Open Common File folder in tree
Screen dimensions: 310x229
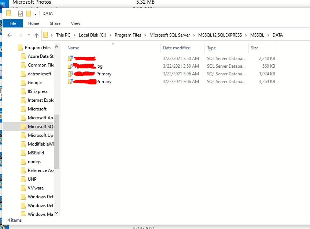click(x=41, y=65)
